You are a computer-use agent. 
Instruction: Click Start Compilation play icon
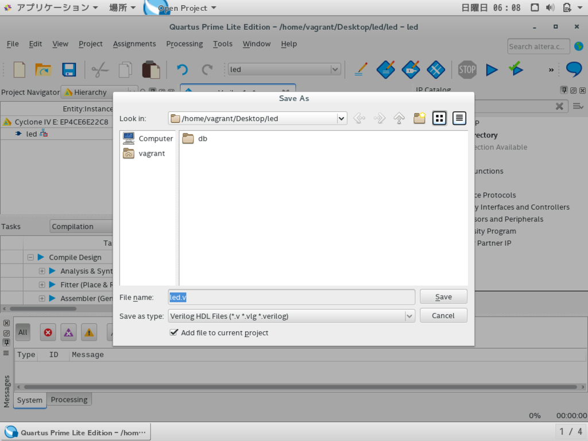click(492, 69)
